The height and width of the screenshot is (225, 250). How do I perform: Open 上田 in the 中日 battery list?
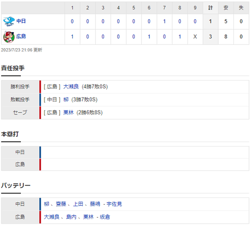tap(78, 204)
